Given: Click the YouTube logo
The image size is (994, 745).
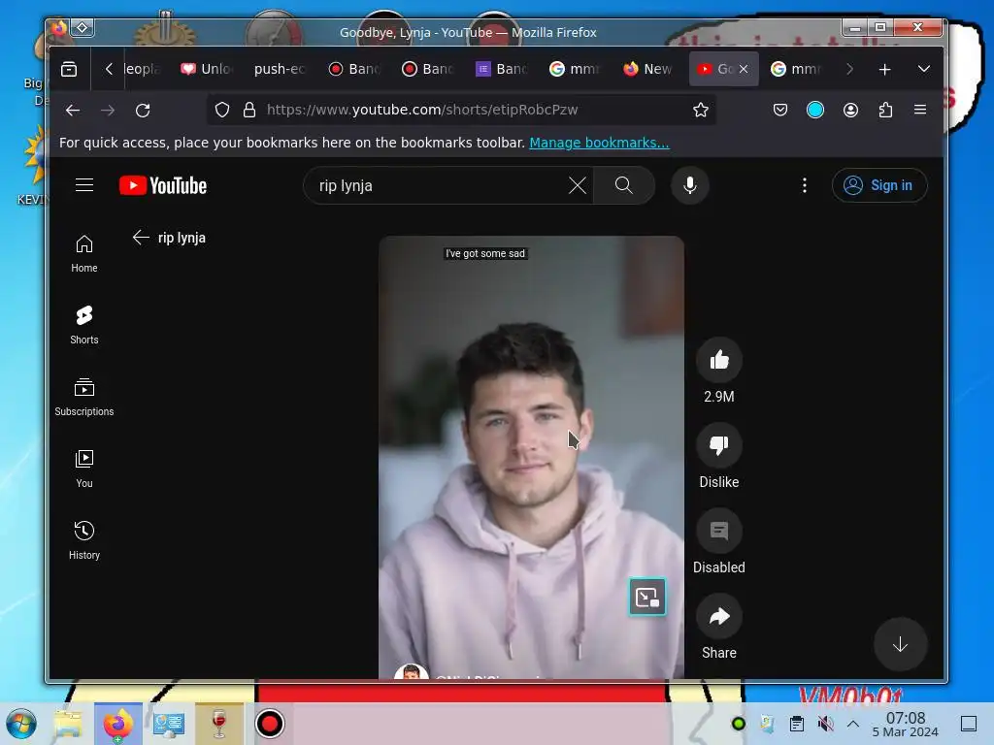Looking at the screenshot, I should pyautogui.click(x=163, y=185).
